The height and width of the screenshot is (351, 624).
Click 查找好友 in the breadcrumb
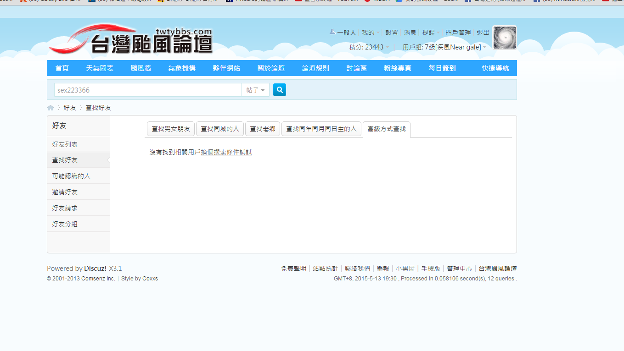pyautogui.click(x=98, y=108)
